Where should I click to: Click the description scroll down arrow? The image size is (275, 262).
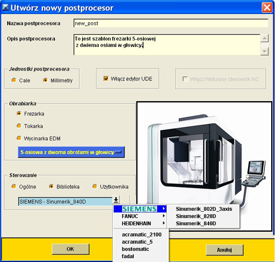(264, 51)
